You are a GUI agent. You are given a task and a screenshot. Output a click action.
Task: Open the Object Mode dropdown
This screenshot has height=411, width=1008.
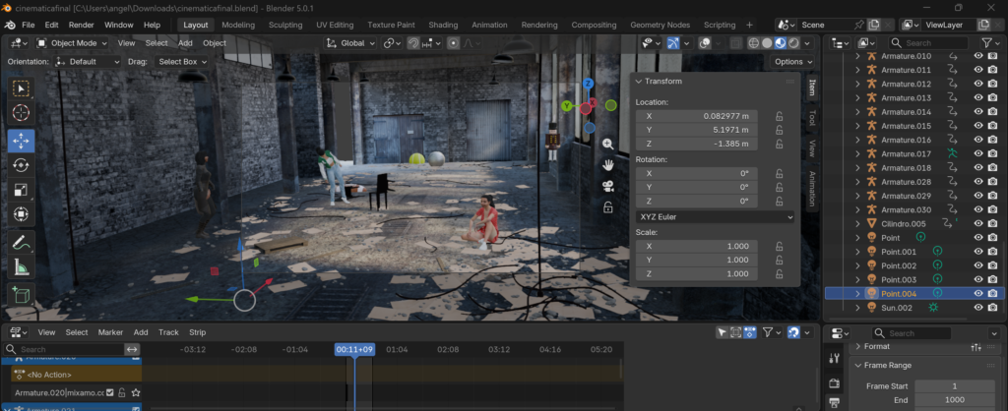coord(72,43)
